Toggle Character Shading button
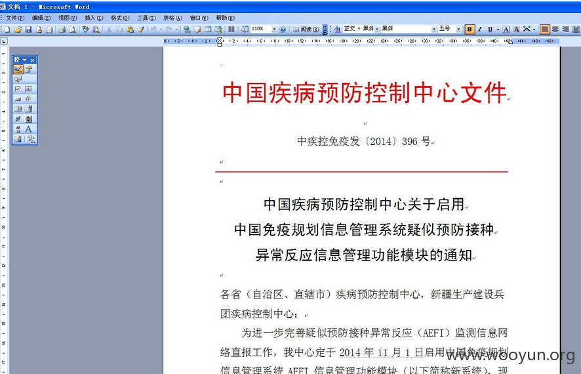Viewport: 581px width, 374px height. tap(517, 30)
